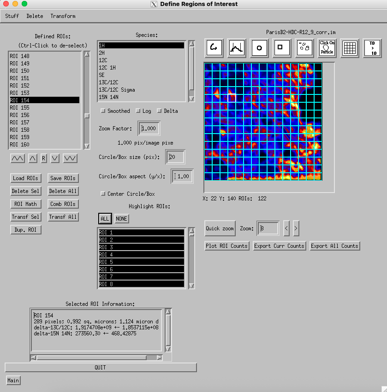Click the zoom decrease left arrow
Image resolution: width=387 pixels, height=392 pixels.
(286, 228)
